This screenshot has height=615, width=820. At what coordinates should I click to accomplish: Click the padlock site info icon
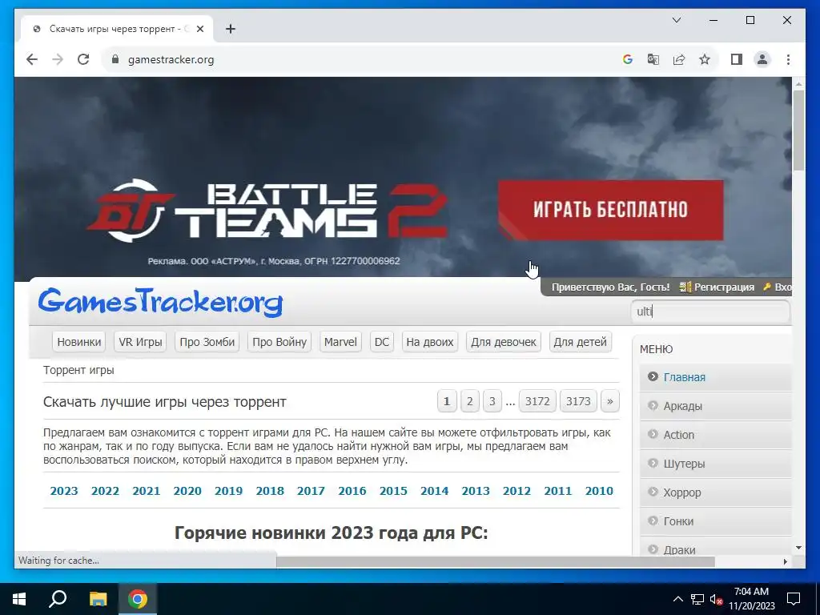coord(115,59)
